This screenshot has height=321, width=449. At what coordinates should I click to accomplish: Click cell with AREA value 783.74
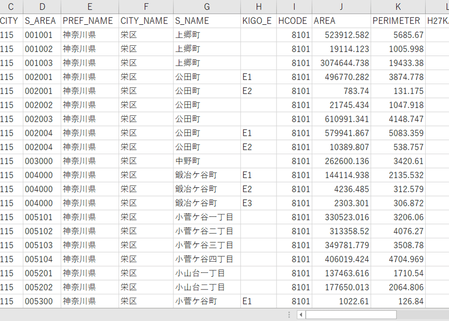(x=341, y=91)
